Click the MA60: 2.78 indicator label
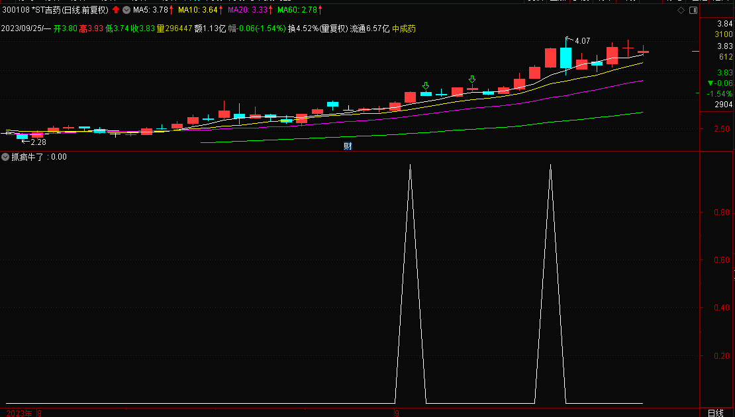This screenshot has width=735, height=417. pyautogui.click(x=297, y=10)
